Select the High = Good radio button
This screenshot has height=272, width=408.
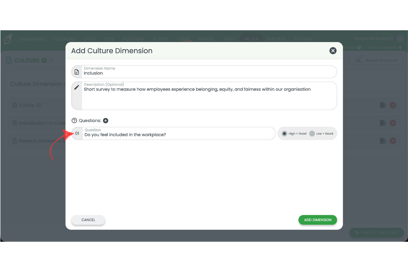[x=284, y=133]
